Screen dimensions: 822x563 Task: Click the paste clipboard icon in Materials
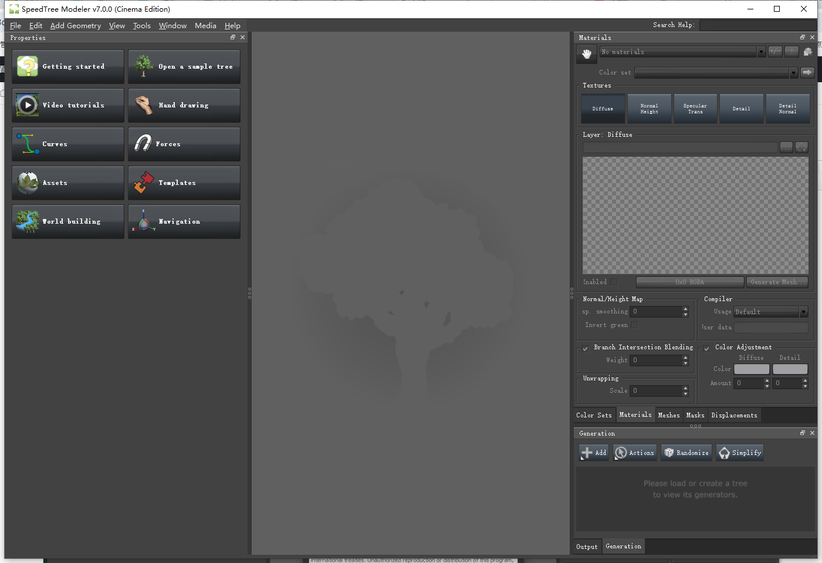pos(808,52)
